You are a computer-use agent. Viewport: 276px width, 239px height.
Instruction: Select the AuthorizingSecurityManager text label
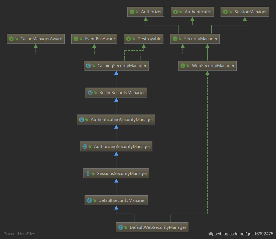[122, 147]
